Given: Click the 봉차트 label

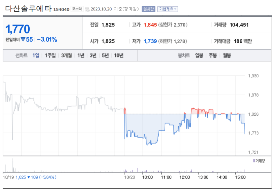Looking at the screenshot, I should pyautogui.click(x=184, y=55).
